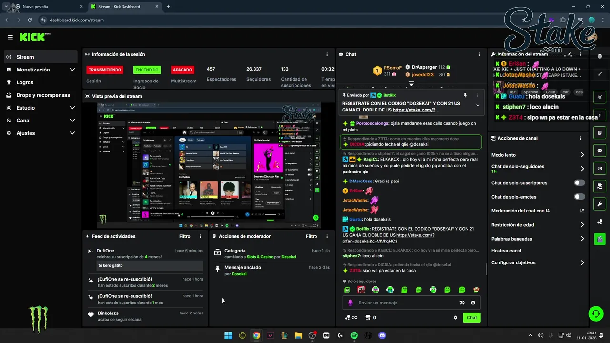Click the stream preview video

click(209, 165)
